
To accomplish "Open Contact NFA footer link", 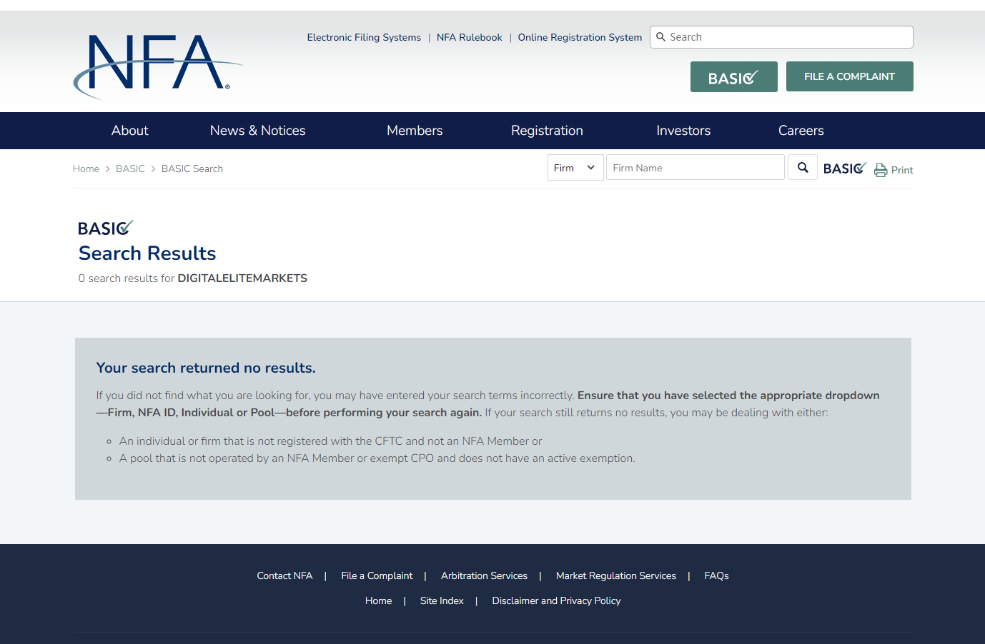I will 284,575.
